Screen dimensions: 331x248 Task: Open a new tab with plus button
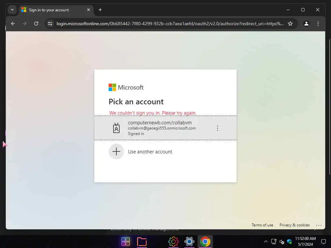(100, 10)
